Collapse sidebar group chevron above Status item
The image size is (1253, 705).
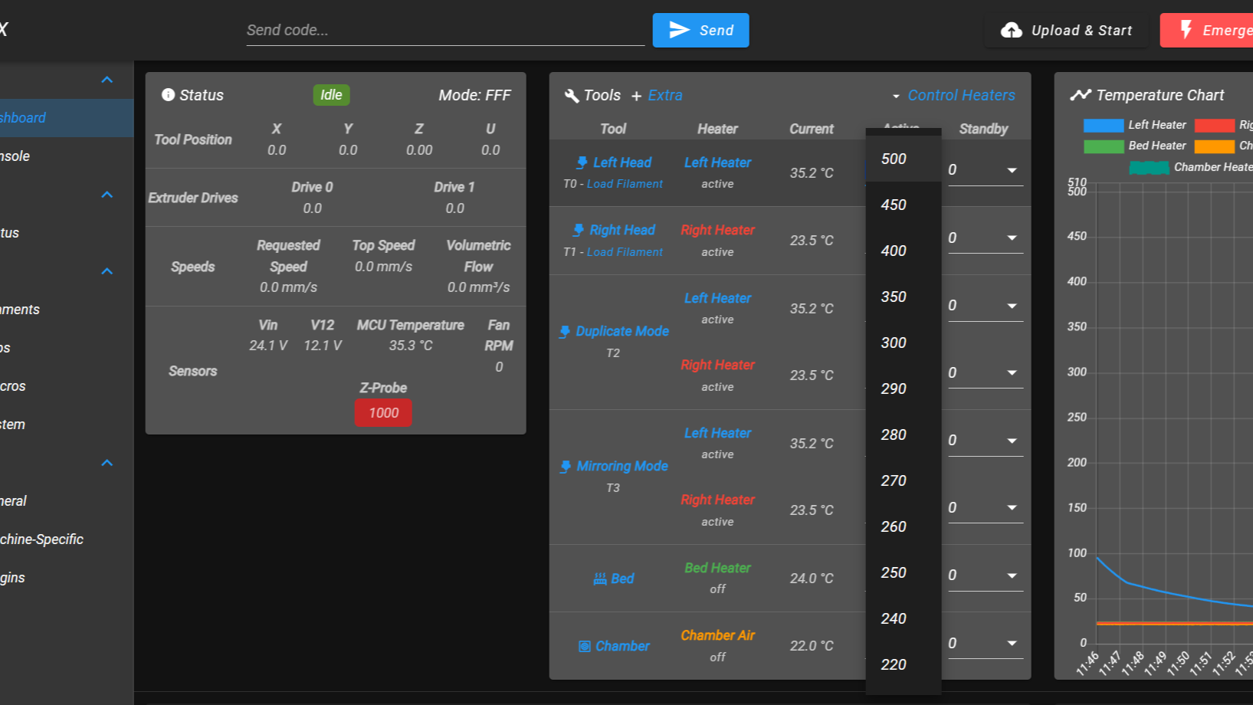click(x=107, y=195)
